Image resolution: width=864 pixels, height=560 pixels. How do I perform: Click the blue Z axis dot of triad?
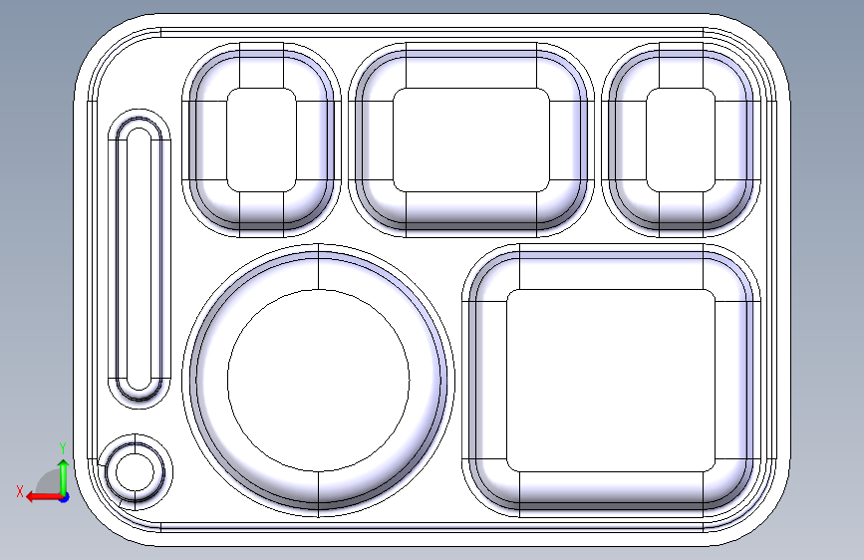(x=65, y=497)
